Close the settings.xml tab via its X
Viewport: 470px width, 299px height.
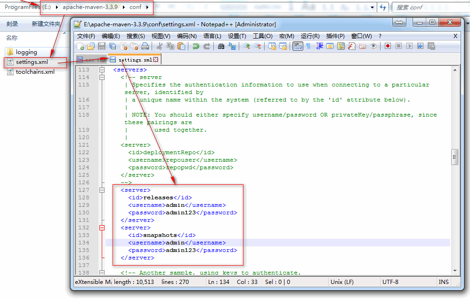[155, 60]
